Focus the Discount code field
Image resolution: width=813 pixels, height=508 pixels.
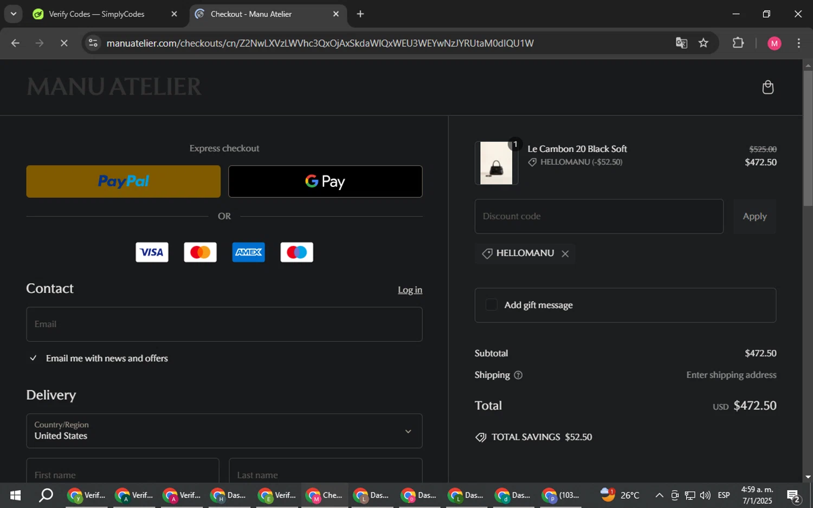pyautogui.click(x=599, y=216)
